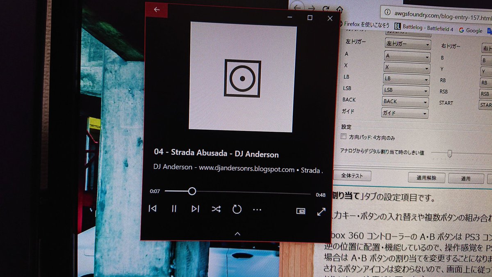Click the START label in the mapping panel
Screen dimensions: 492x277
446,103
